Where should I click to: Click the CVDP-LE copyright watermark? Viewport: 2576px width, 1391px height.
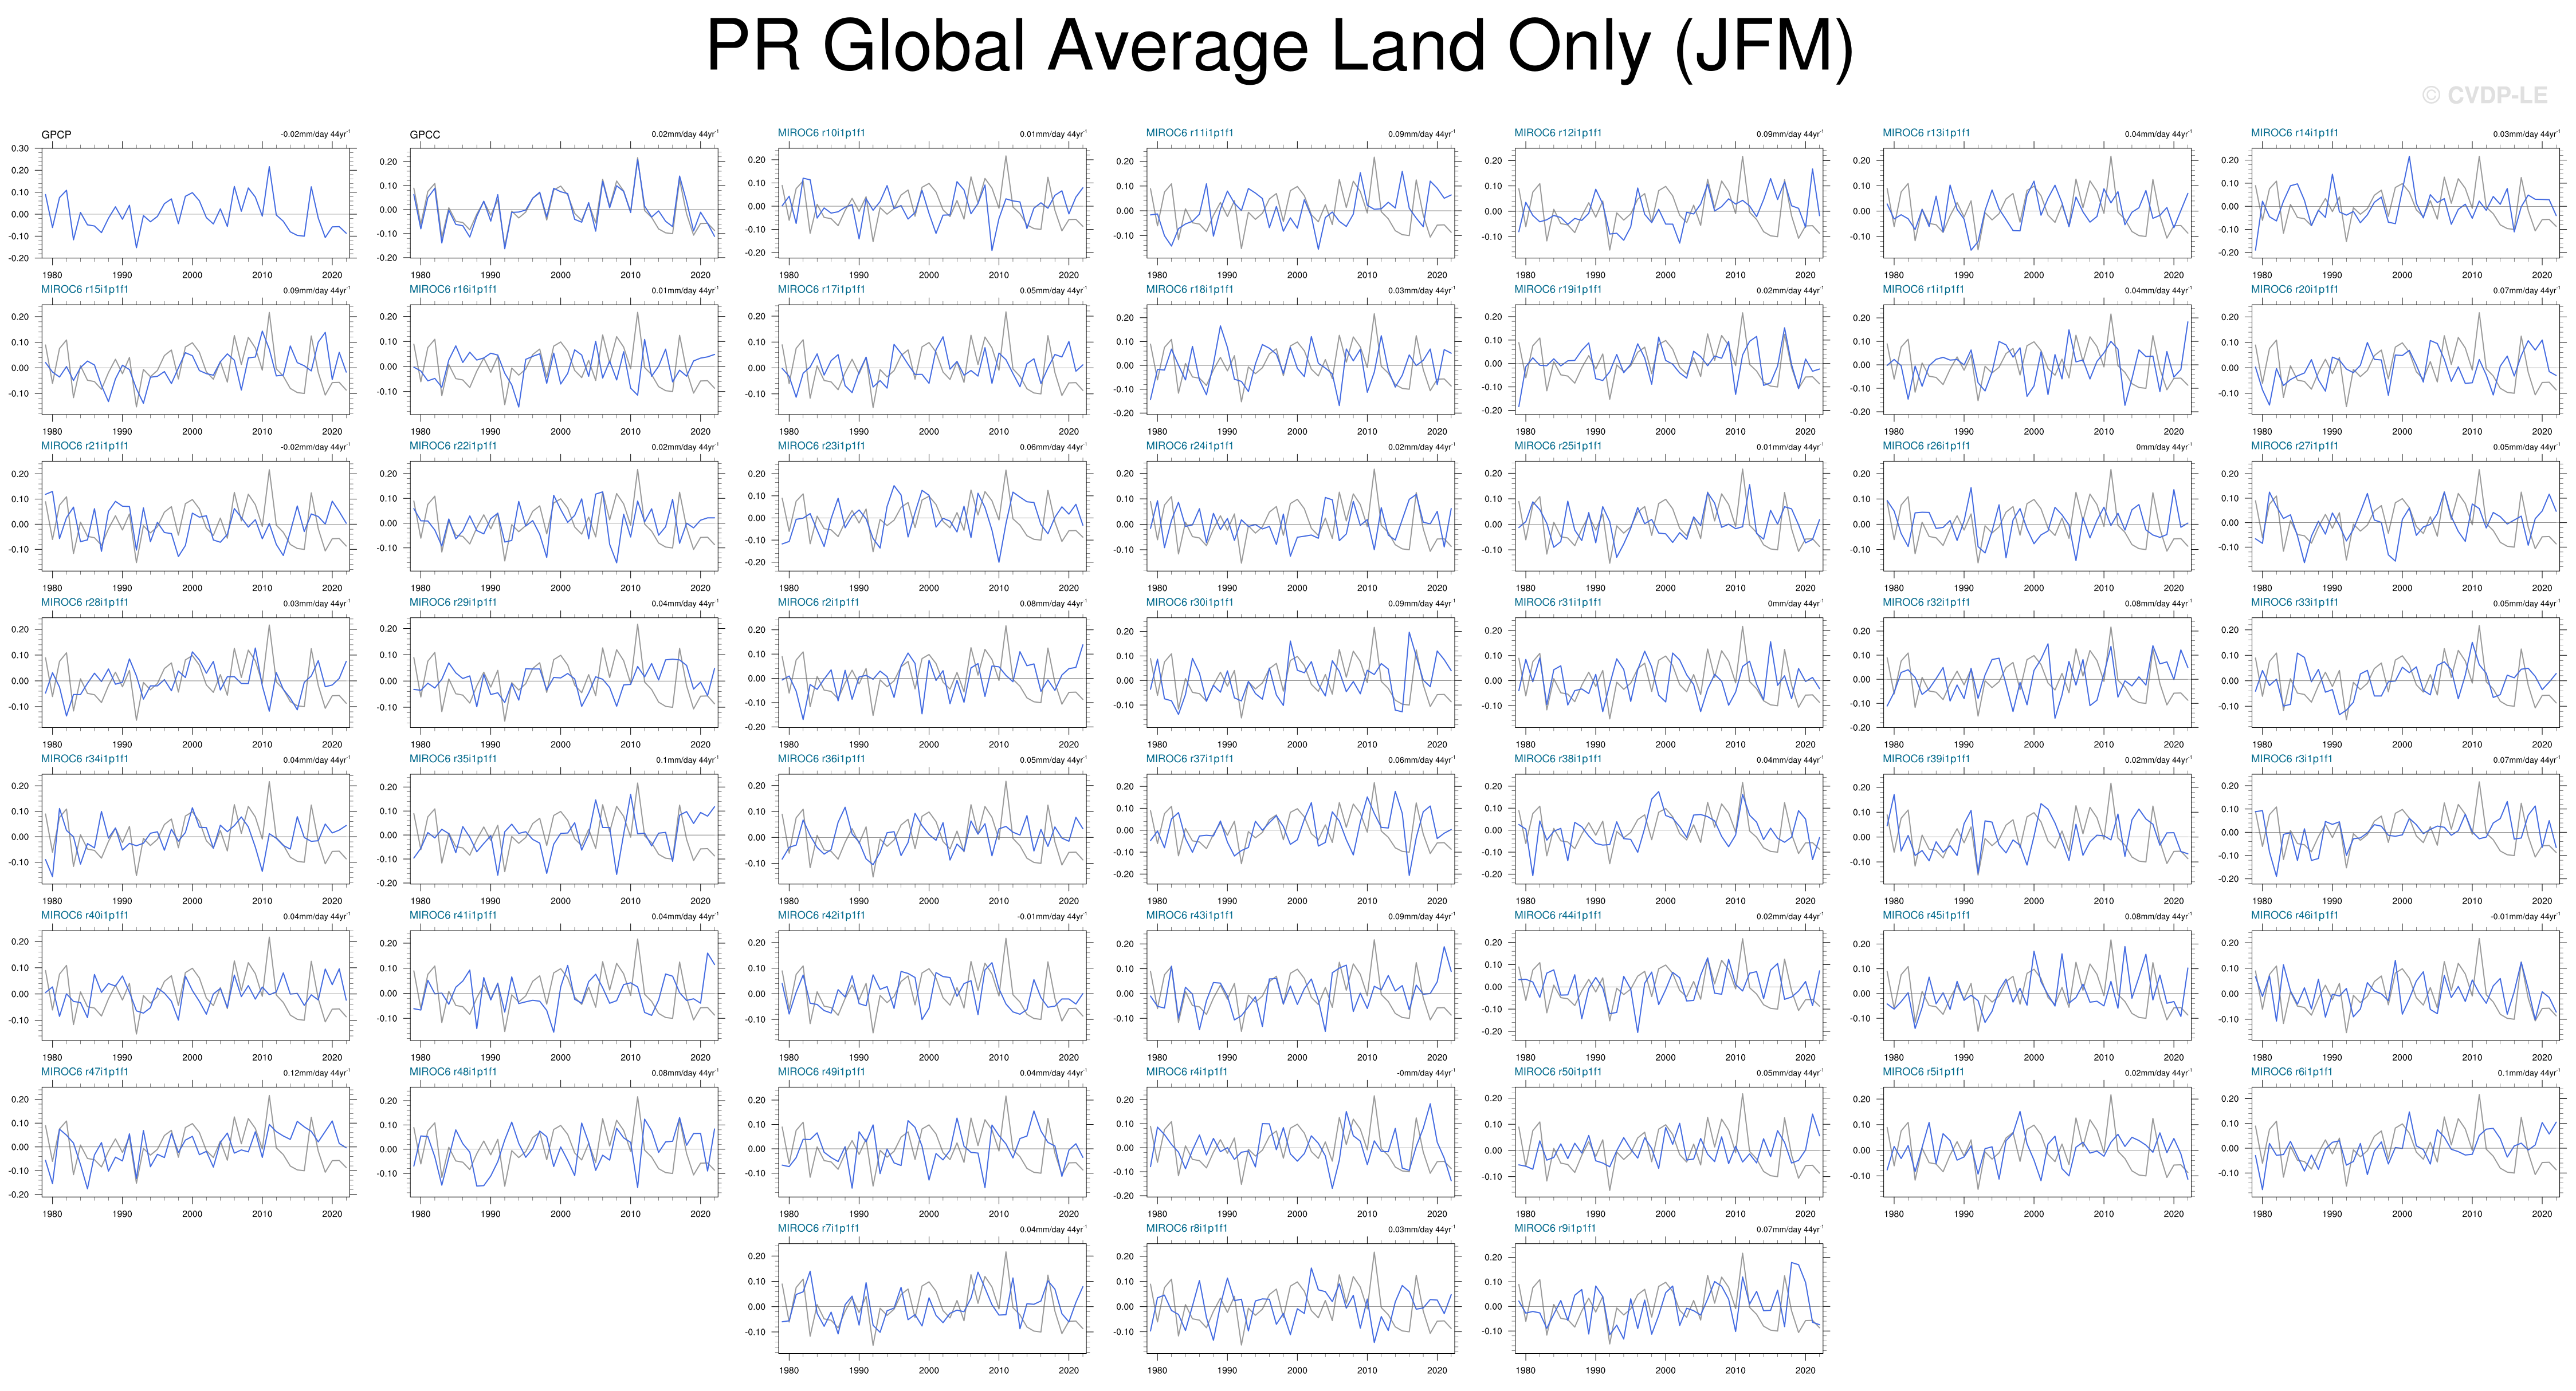2484,96
